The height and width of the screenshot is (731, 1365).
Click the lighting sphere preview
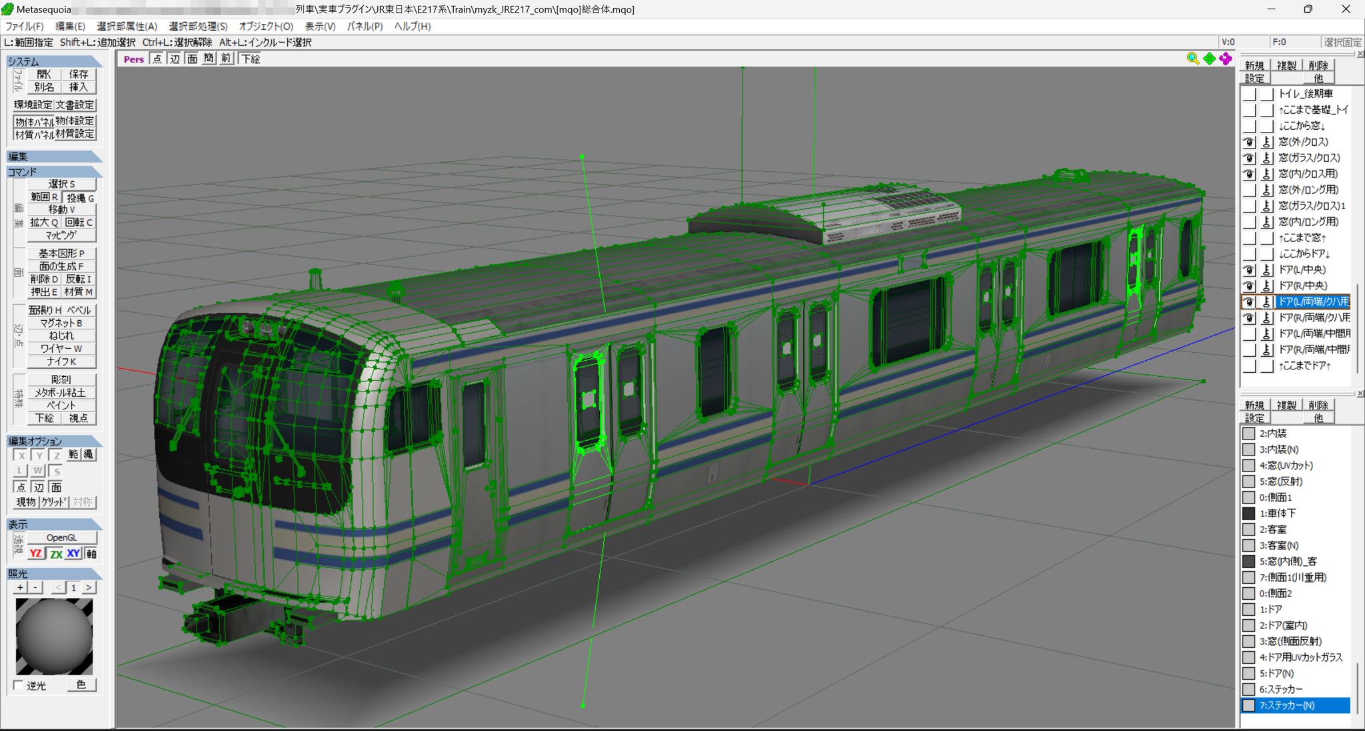[x=54, y=636]
